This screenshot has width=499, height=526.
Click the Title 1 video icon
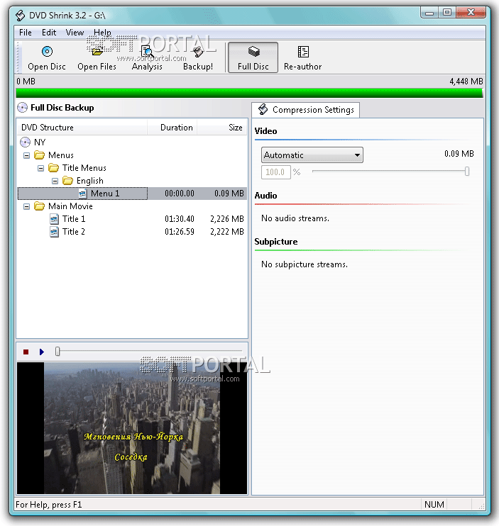point(54,219)
